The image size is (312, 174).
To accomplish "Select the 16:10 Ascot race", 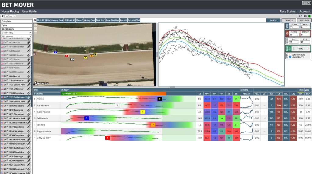I will pyautogui.click(x=16, y=68).
